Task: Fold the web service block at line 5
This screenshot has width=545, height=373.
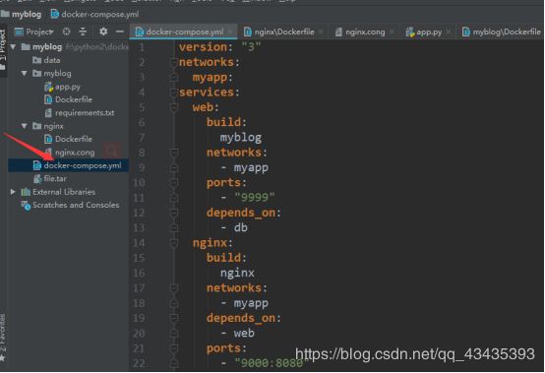Action: coord(174,107)
